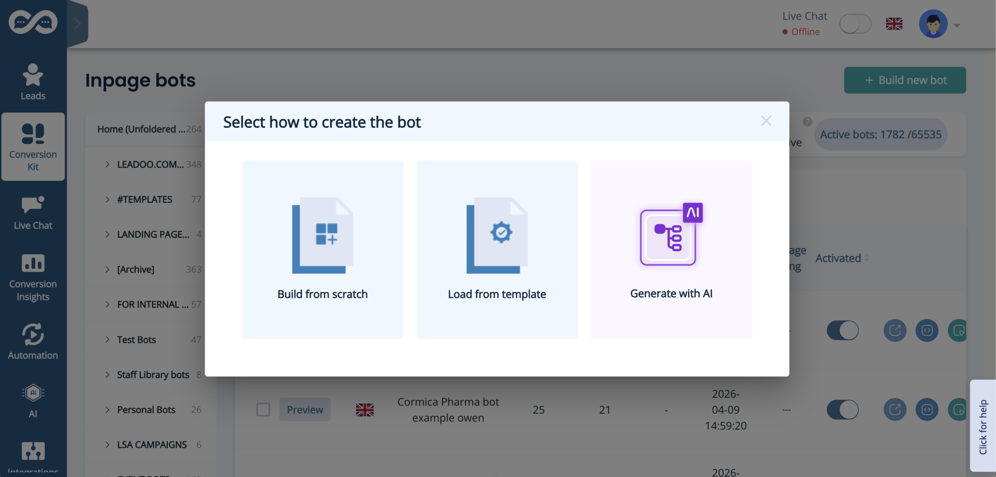
Task: Toggle Live Chat online status switch
Action: (x=855, y=24)
